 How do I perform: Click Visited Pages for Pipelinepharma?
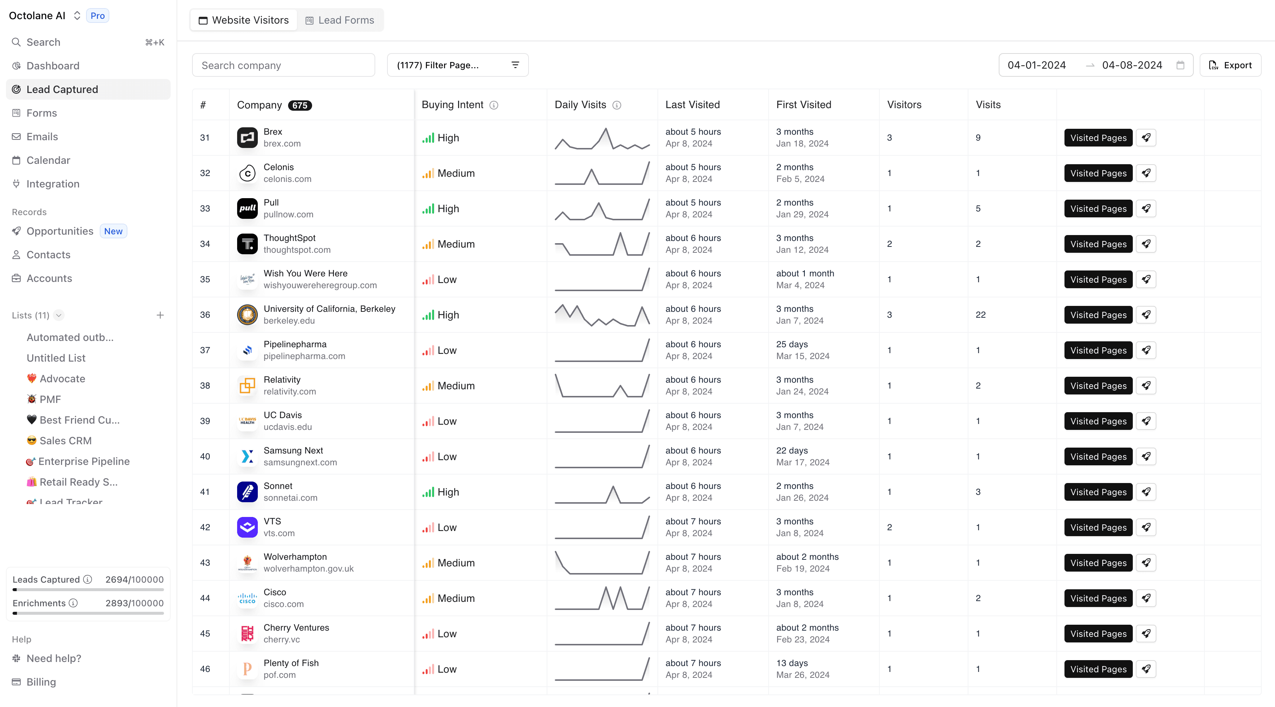pos(1098,350)
